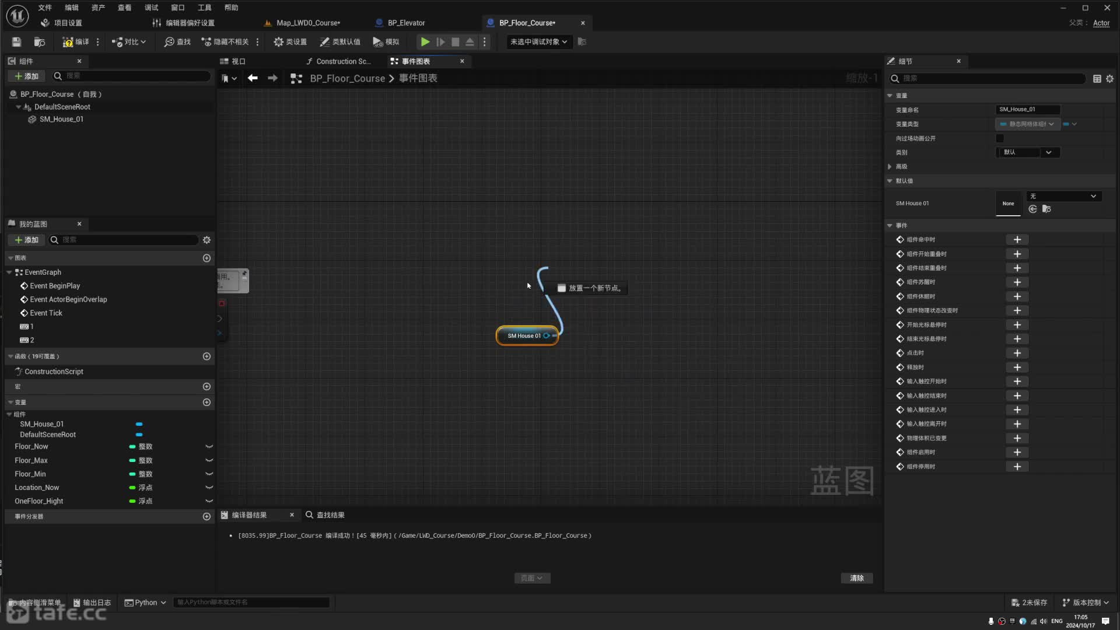The width and height of the screenshot is (1120, 630).
Task: Add 点击时 event with plus button
Action: pyautogui.click(x=1017, y=353)
